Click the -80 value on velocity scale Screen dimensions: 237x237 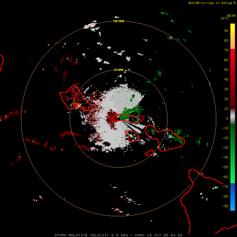point(225,196)
